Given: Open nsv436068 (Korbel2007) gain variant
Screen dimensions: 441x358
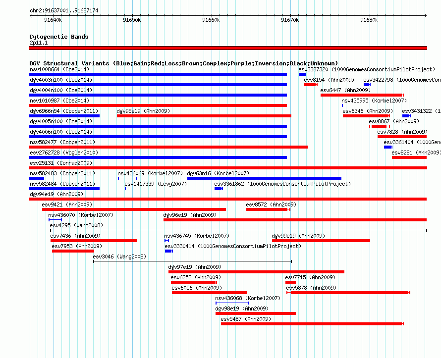Looking at the screenshot, I should [x=232, y=303].
